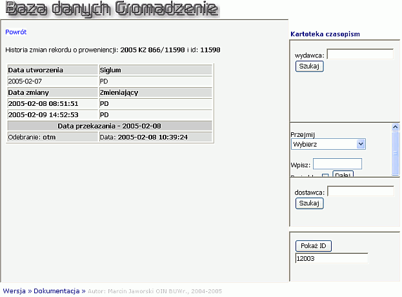The width and height of the screenshot is (402, 297).
Task: Open the Wybierz dropdown under Przejmij
Action: pyautogui.click(x=328, y=144)
